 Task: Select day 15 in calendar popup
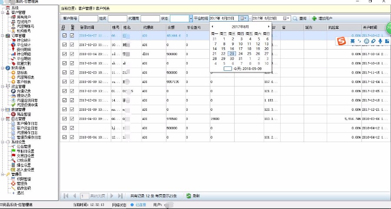[223, 49]
